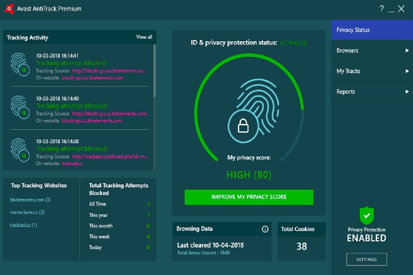Click the fingerprint icon beside the 16:14:38 entry
Viewport: 413px width, 275px height.
pyautogui.click(x=21, y=149)
